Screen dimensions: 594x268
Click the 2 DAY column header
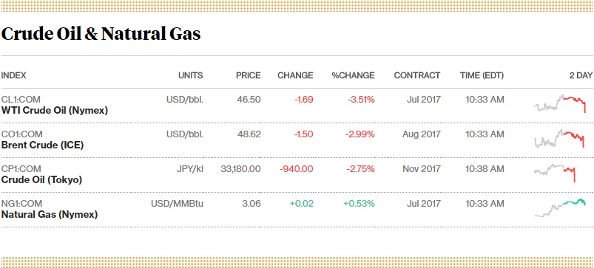[x=581, y=75]
